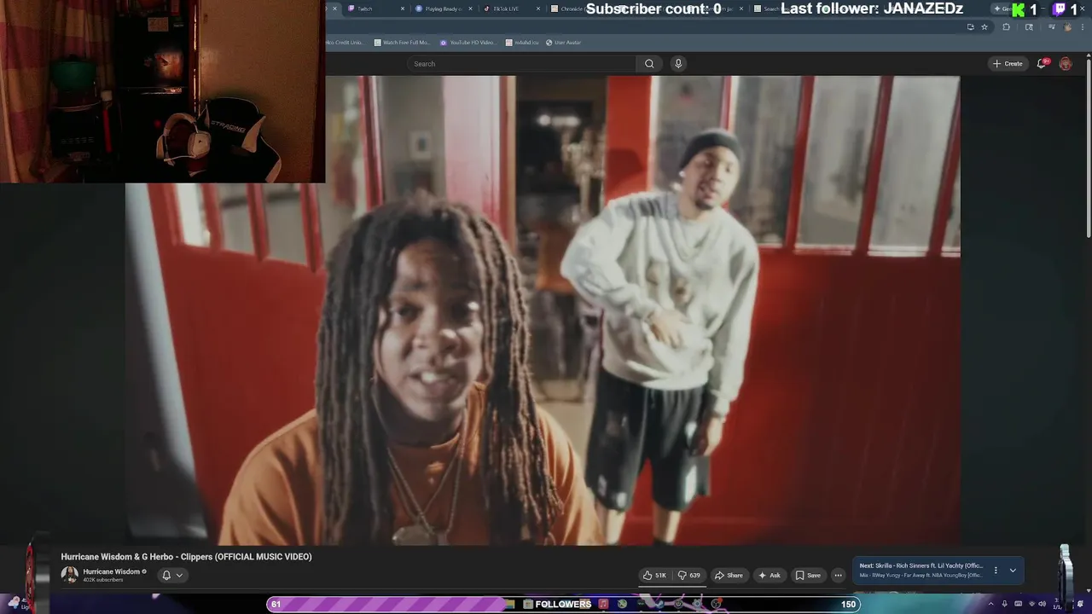Show hidden tray icons chevron

click(990, 605)
